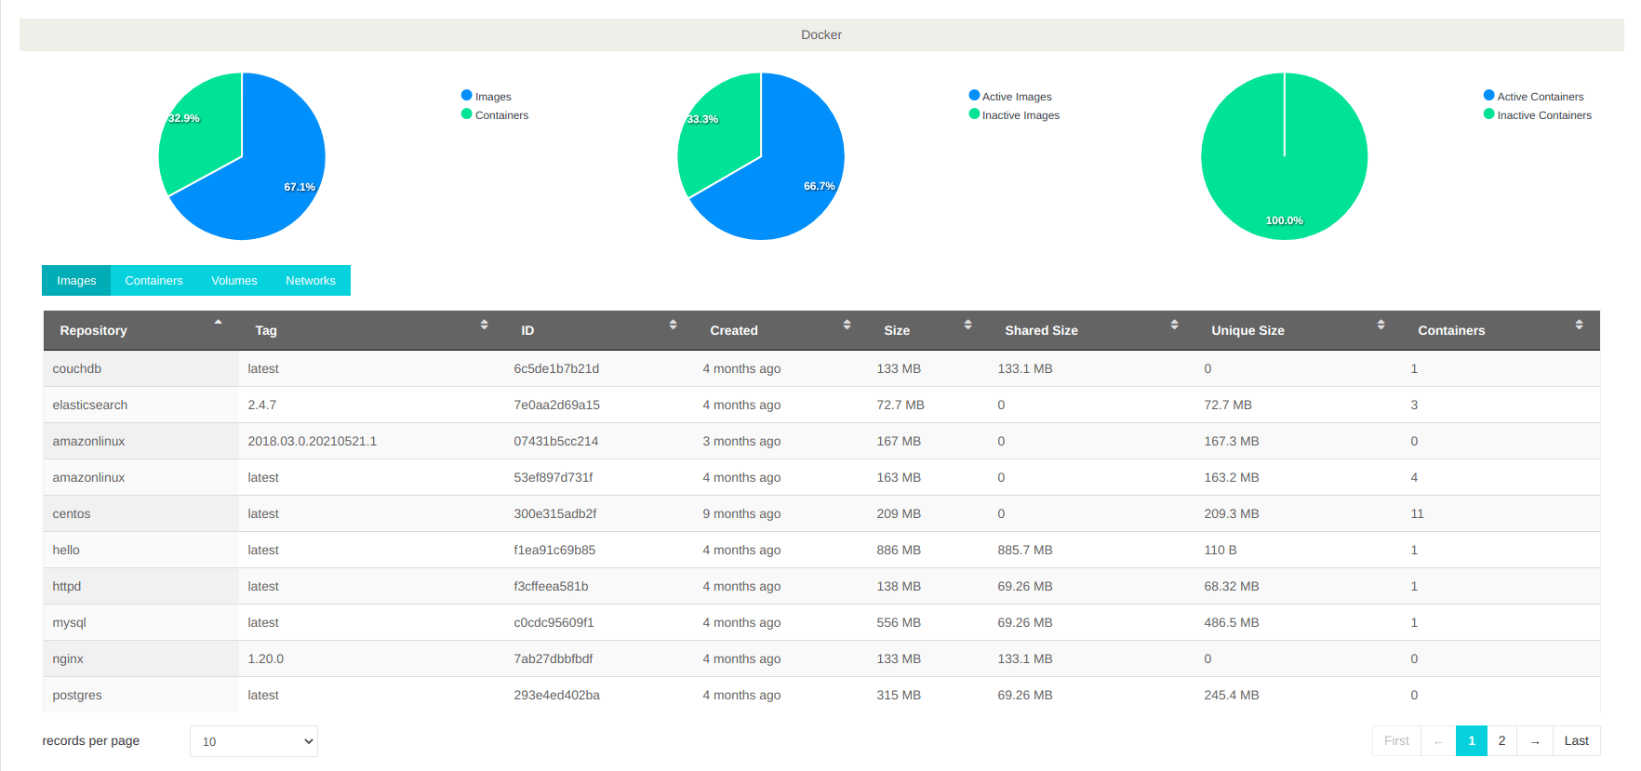
Task: Select the postgres repository cell
Action: pyautogui.click(x=140, y=695)
